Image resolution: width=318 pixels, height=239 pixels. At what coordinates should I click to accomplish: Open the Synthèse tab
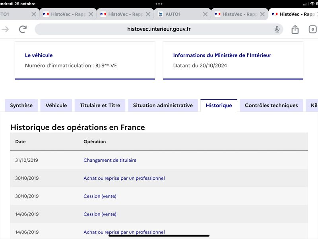coord(21,105)
